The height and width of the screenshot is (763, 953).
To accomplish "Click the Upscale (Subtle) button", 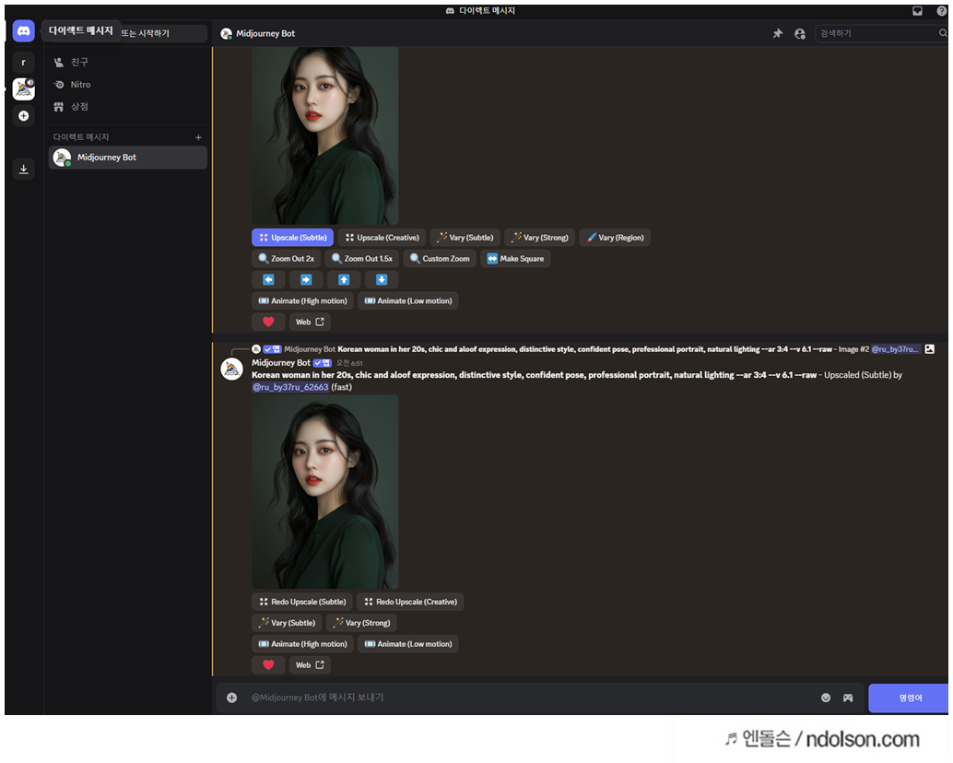I will tap(292, 238).
